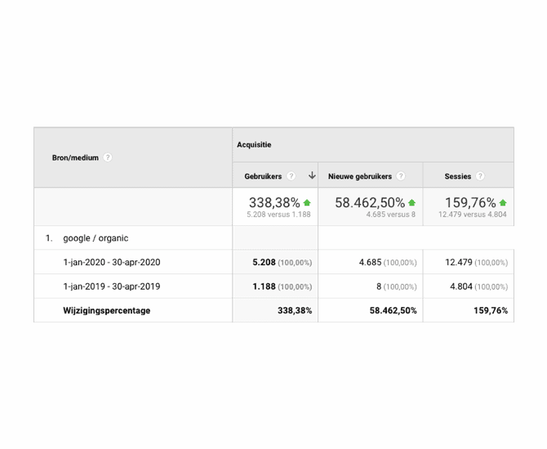Click the sort arrow in the Gebruikers column
The image size is (547, 449).
point(312,176)
